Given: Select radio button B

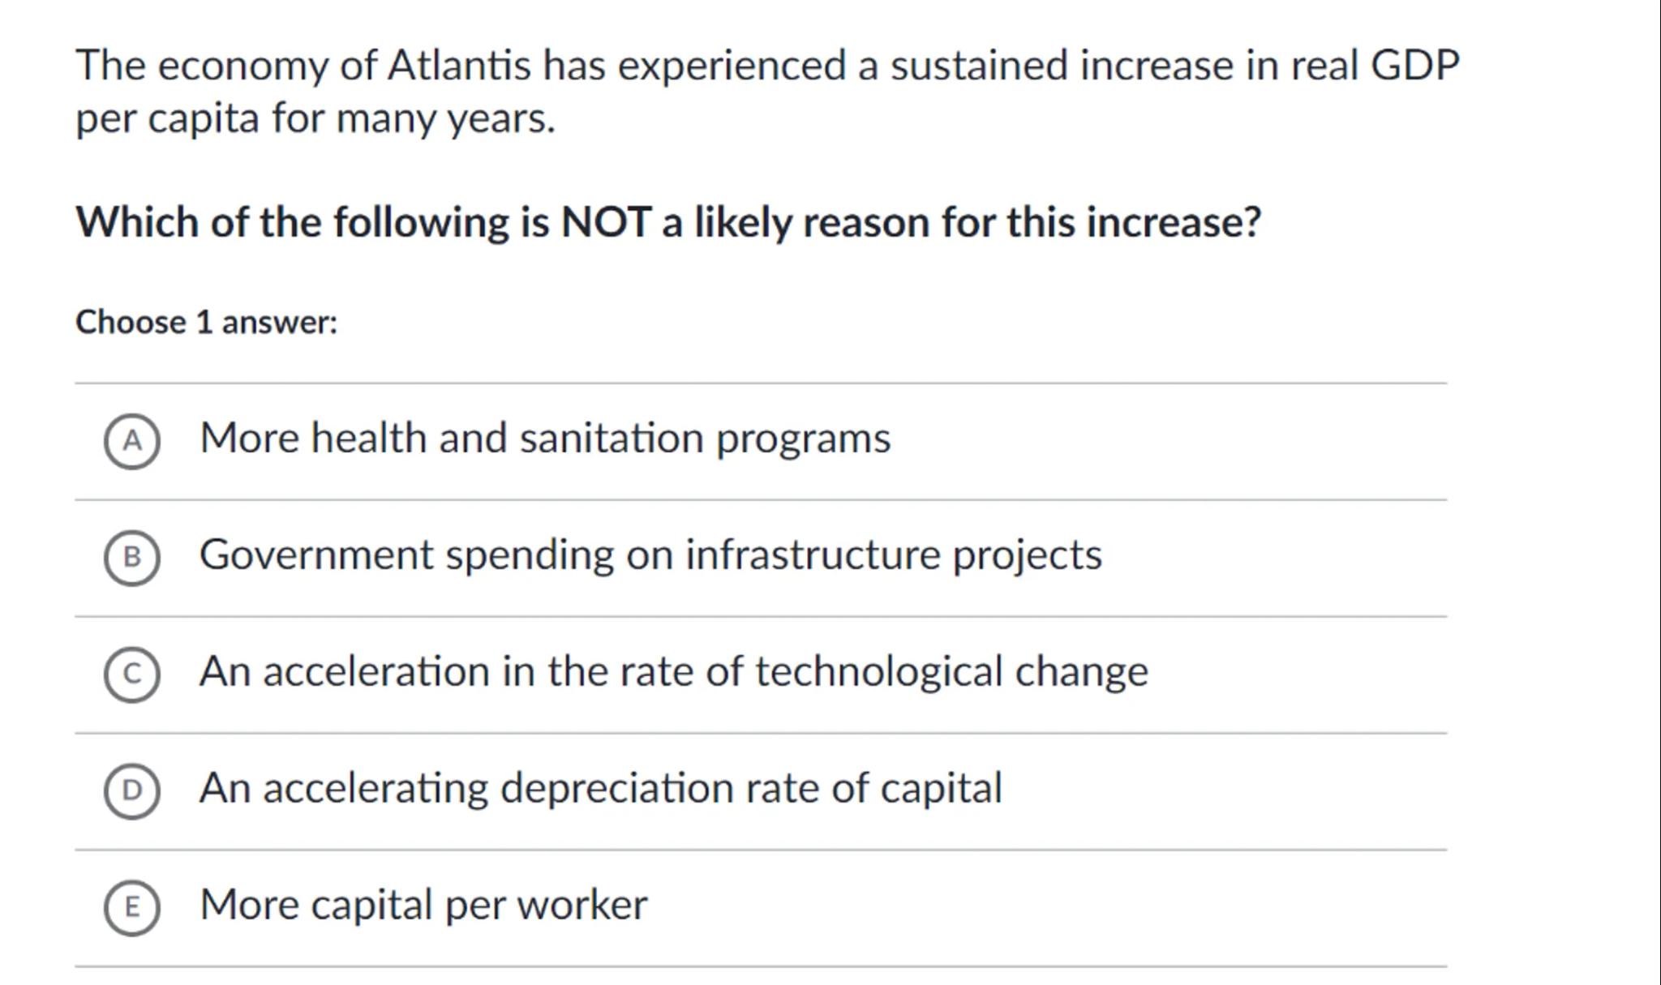Looking at the screenshot, I should (x=131, y=558).
